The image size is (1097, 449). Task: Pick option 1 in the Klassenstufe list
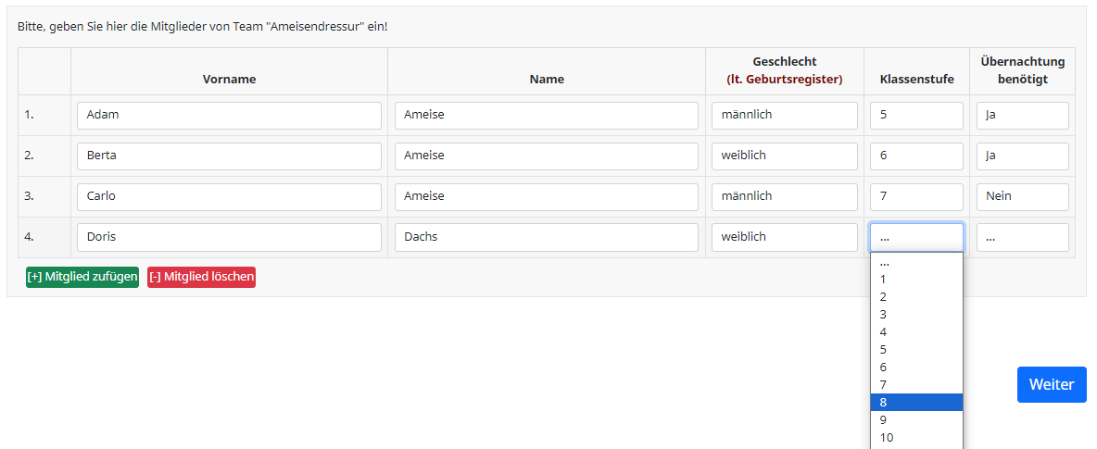click(x=915, y=279)
